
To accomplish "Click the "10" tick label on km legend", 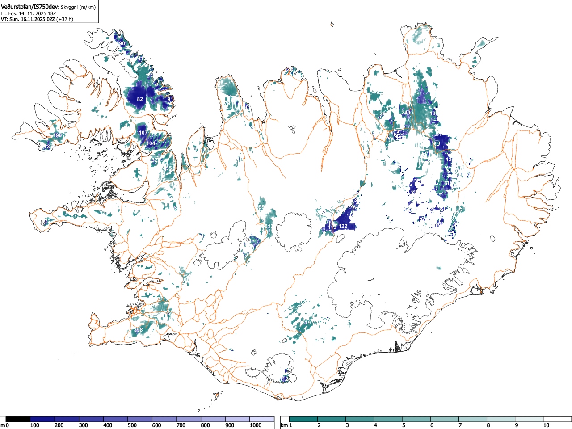I will point(546,425).
